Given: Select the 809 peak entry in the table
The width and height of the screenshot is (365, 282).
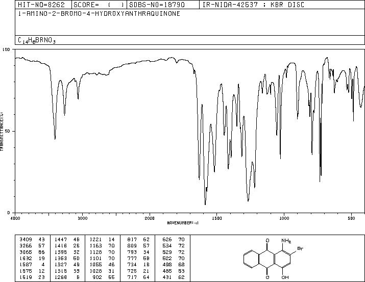Looking at the screenshot, I should pyautogui.click(x=138, y=246).
